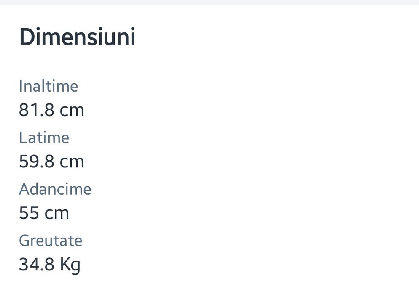Click the Latime label

[44, 138]
